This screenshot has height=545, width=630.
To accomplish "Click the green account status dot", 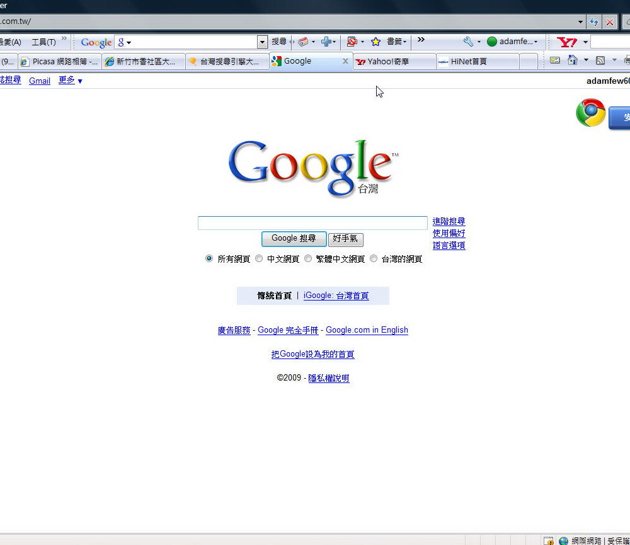I will pos(492,42).
